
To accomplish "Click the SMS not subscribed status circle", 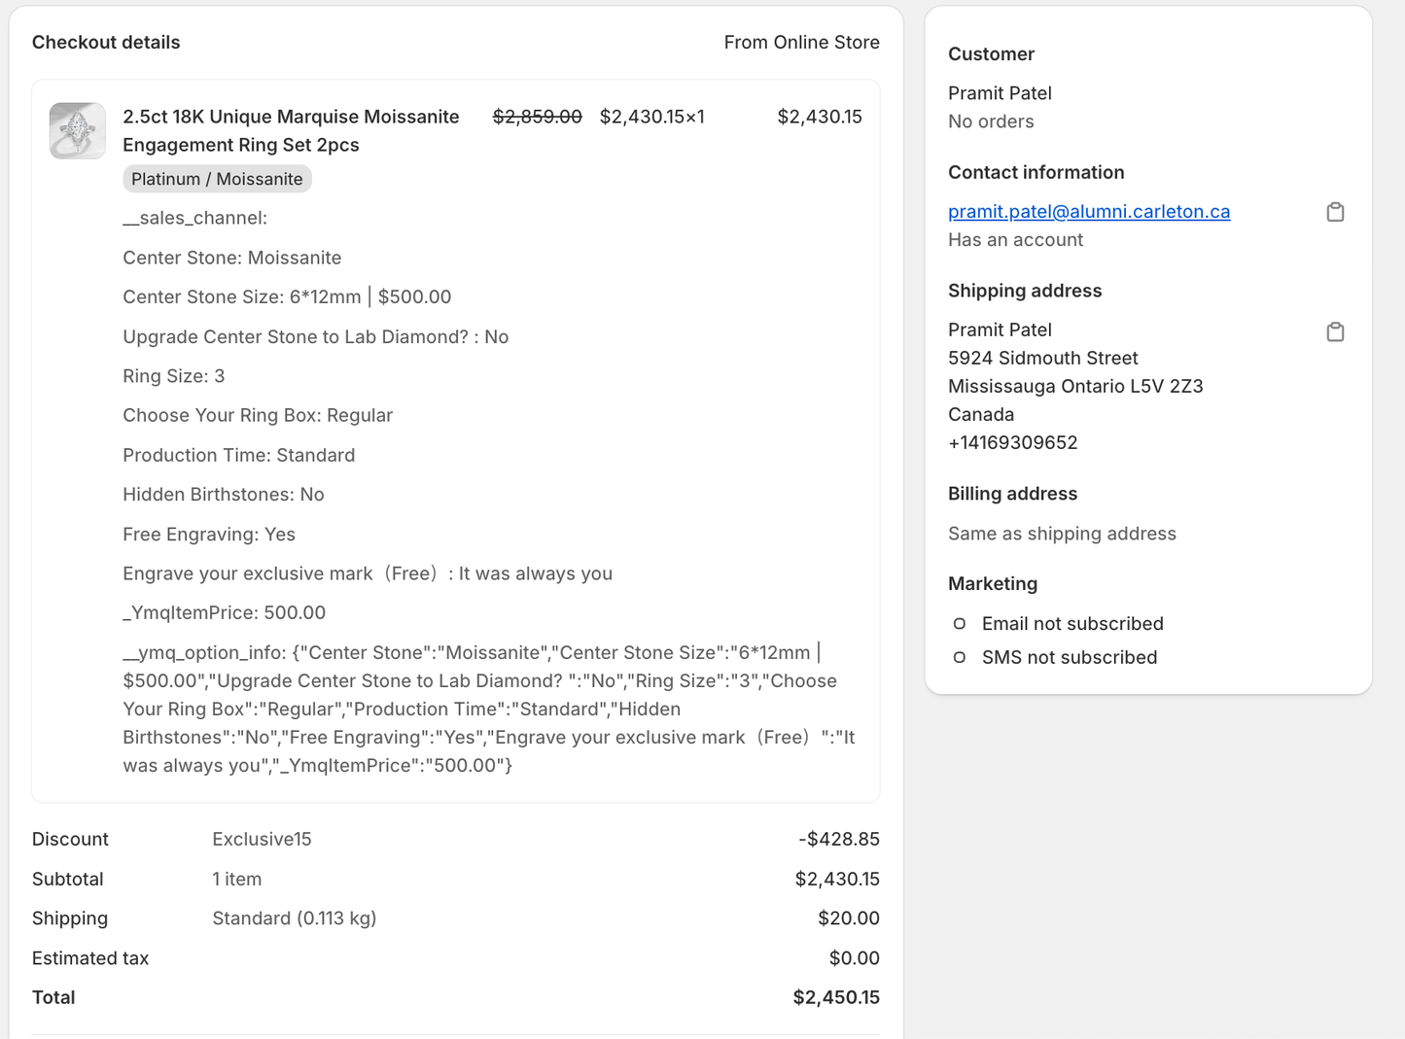I will tap(960, 657).
